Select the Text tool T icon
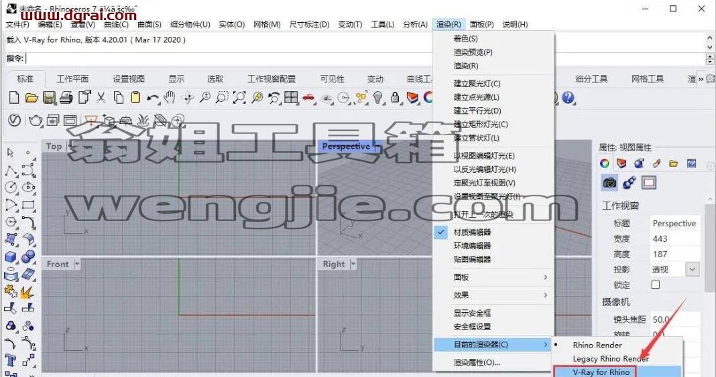 click(x=11, y=360)
